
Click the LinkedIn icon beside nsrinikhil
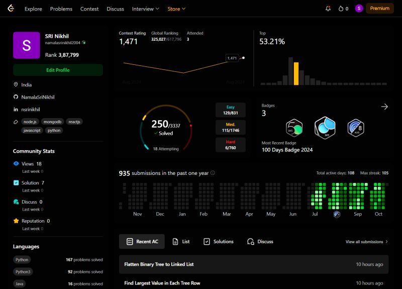pos(16,109)
